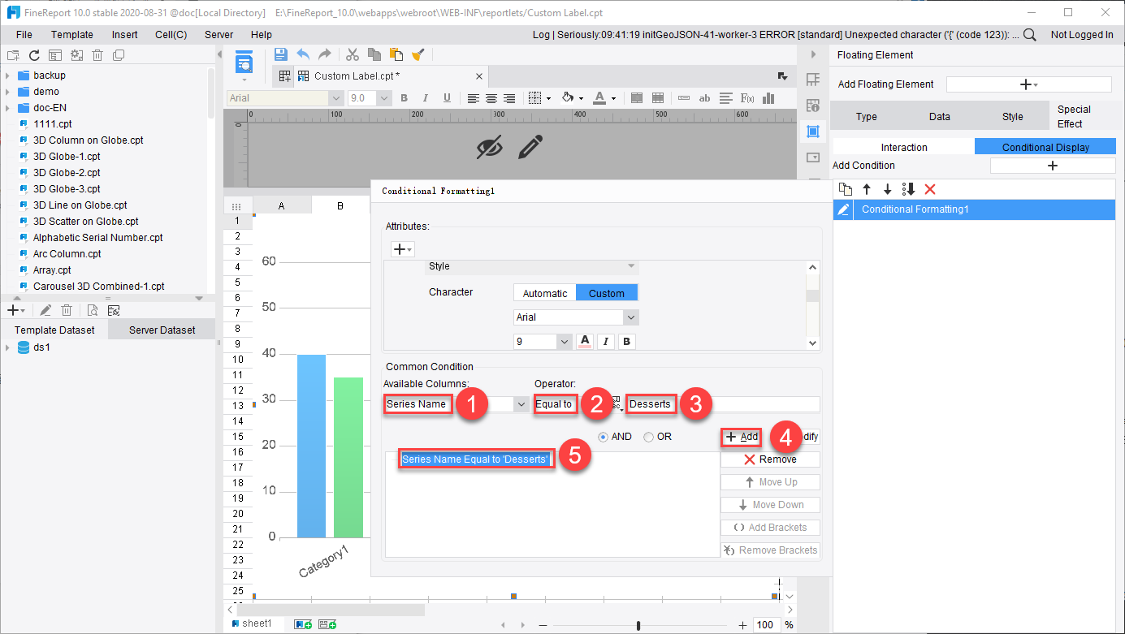Select the OR radio button

coord(647,436)
